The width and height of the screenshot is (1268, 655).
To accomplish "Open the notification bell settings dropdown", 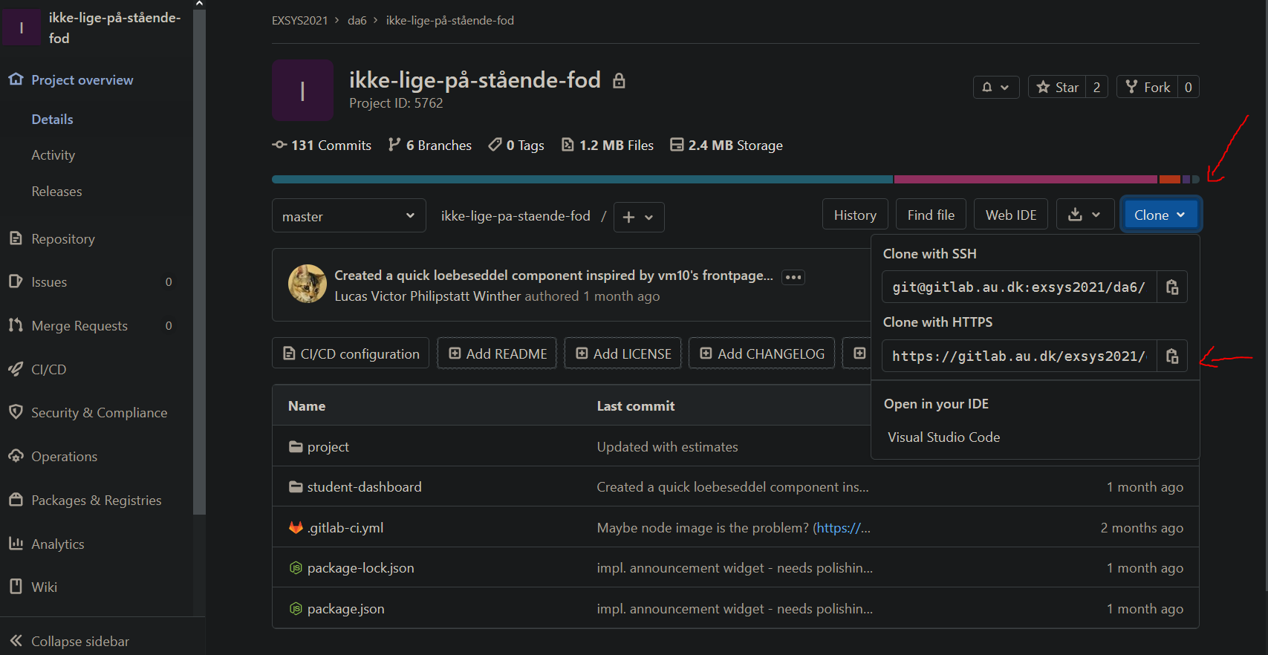I will coord(995,88).
